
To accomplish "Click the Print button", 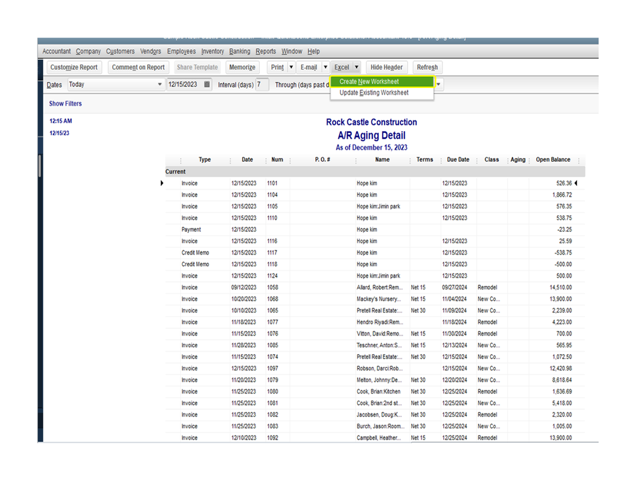I will click(x=278, y=68).
